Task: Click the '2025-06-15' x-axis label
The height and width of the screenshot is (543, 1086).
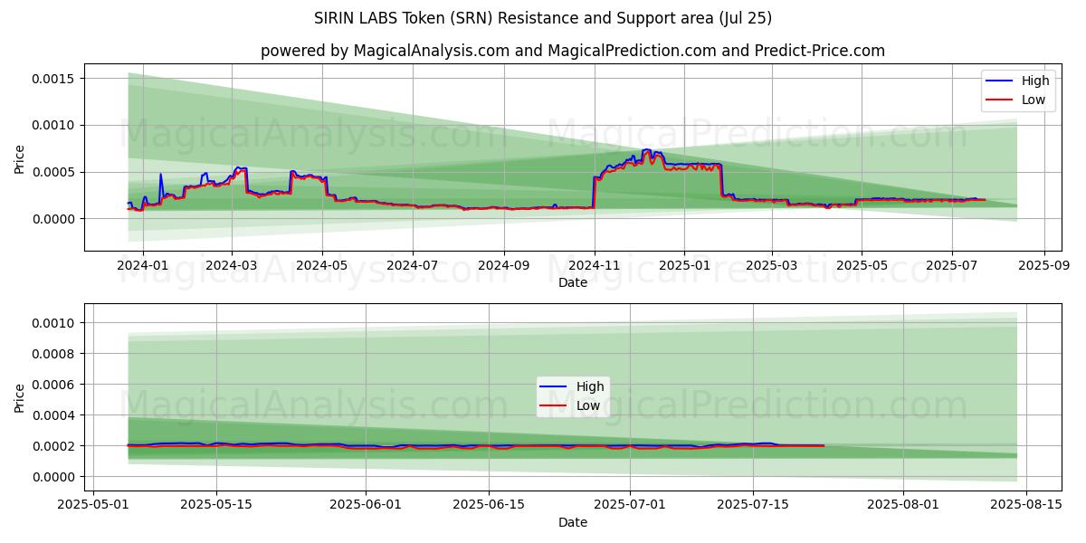Action: [489, 504]
